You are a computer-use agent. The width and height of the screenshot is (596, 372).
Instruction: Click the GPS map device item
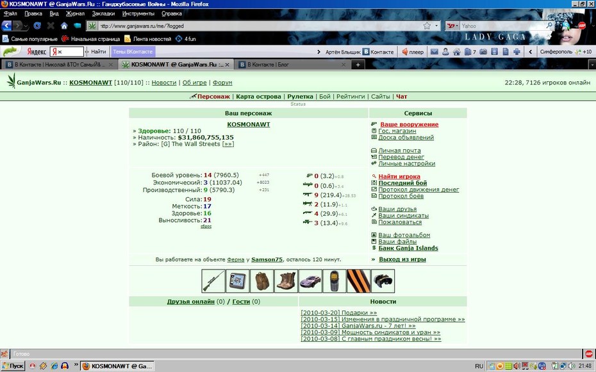coord(238,281)
